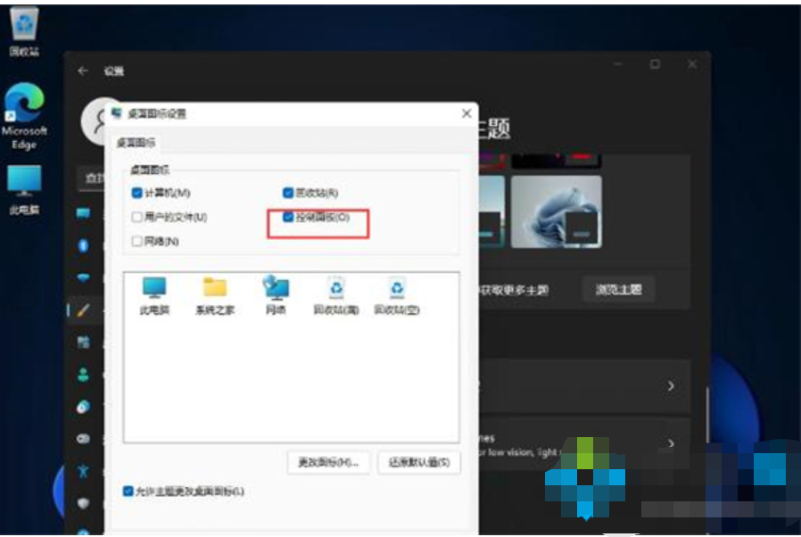801x537 pixels.
Task: Click the 更改图标(H)... button
Action: 327,462
